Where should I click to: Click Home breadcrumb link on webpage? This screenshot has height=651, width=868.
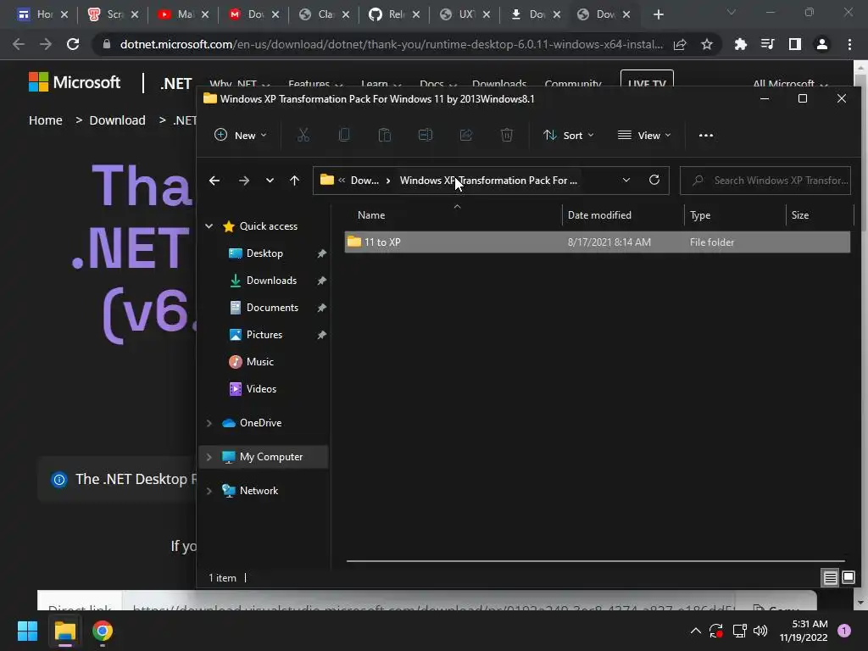[46, 120]
